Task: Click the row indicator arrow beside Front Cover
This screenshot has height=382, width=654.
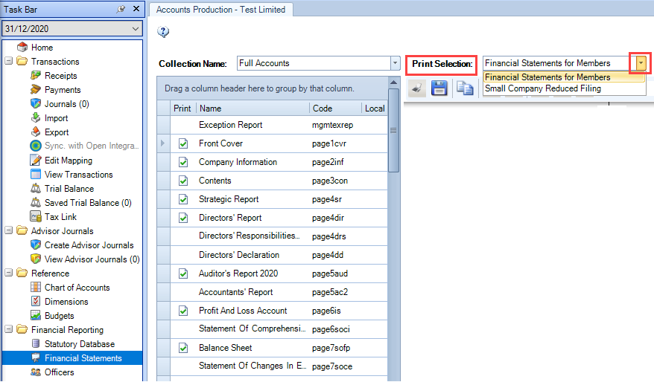Action: (x=163, y=143)
